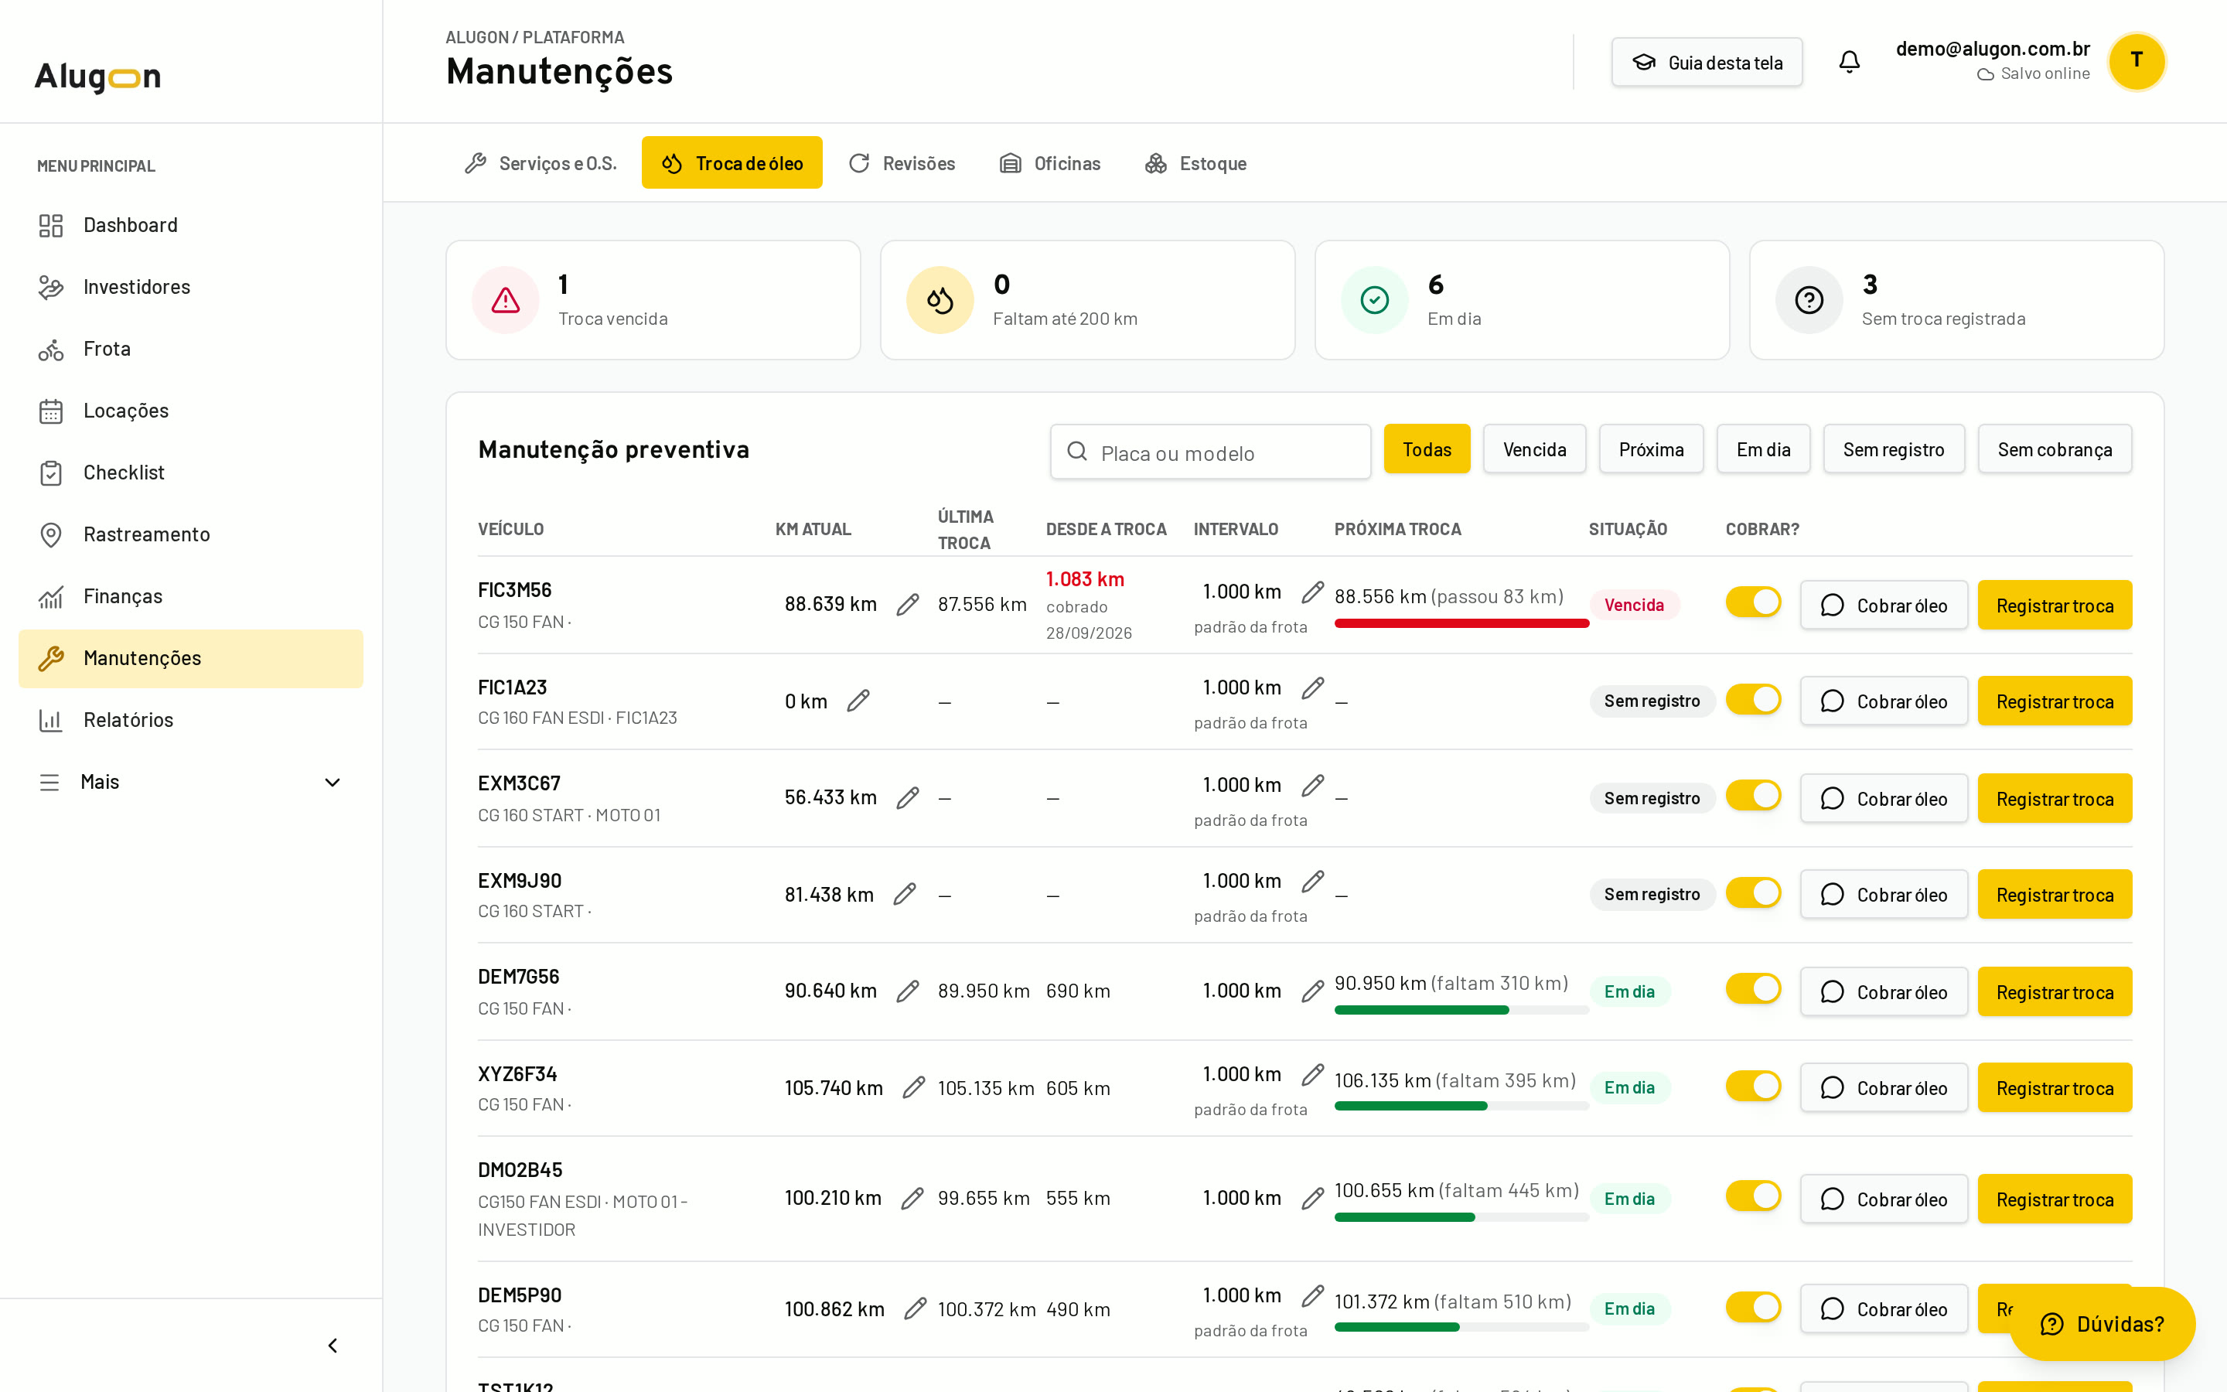Switch off Cobrar for DEM7G56
The image size is (2227, 1392).
[1753, 989]
